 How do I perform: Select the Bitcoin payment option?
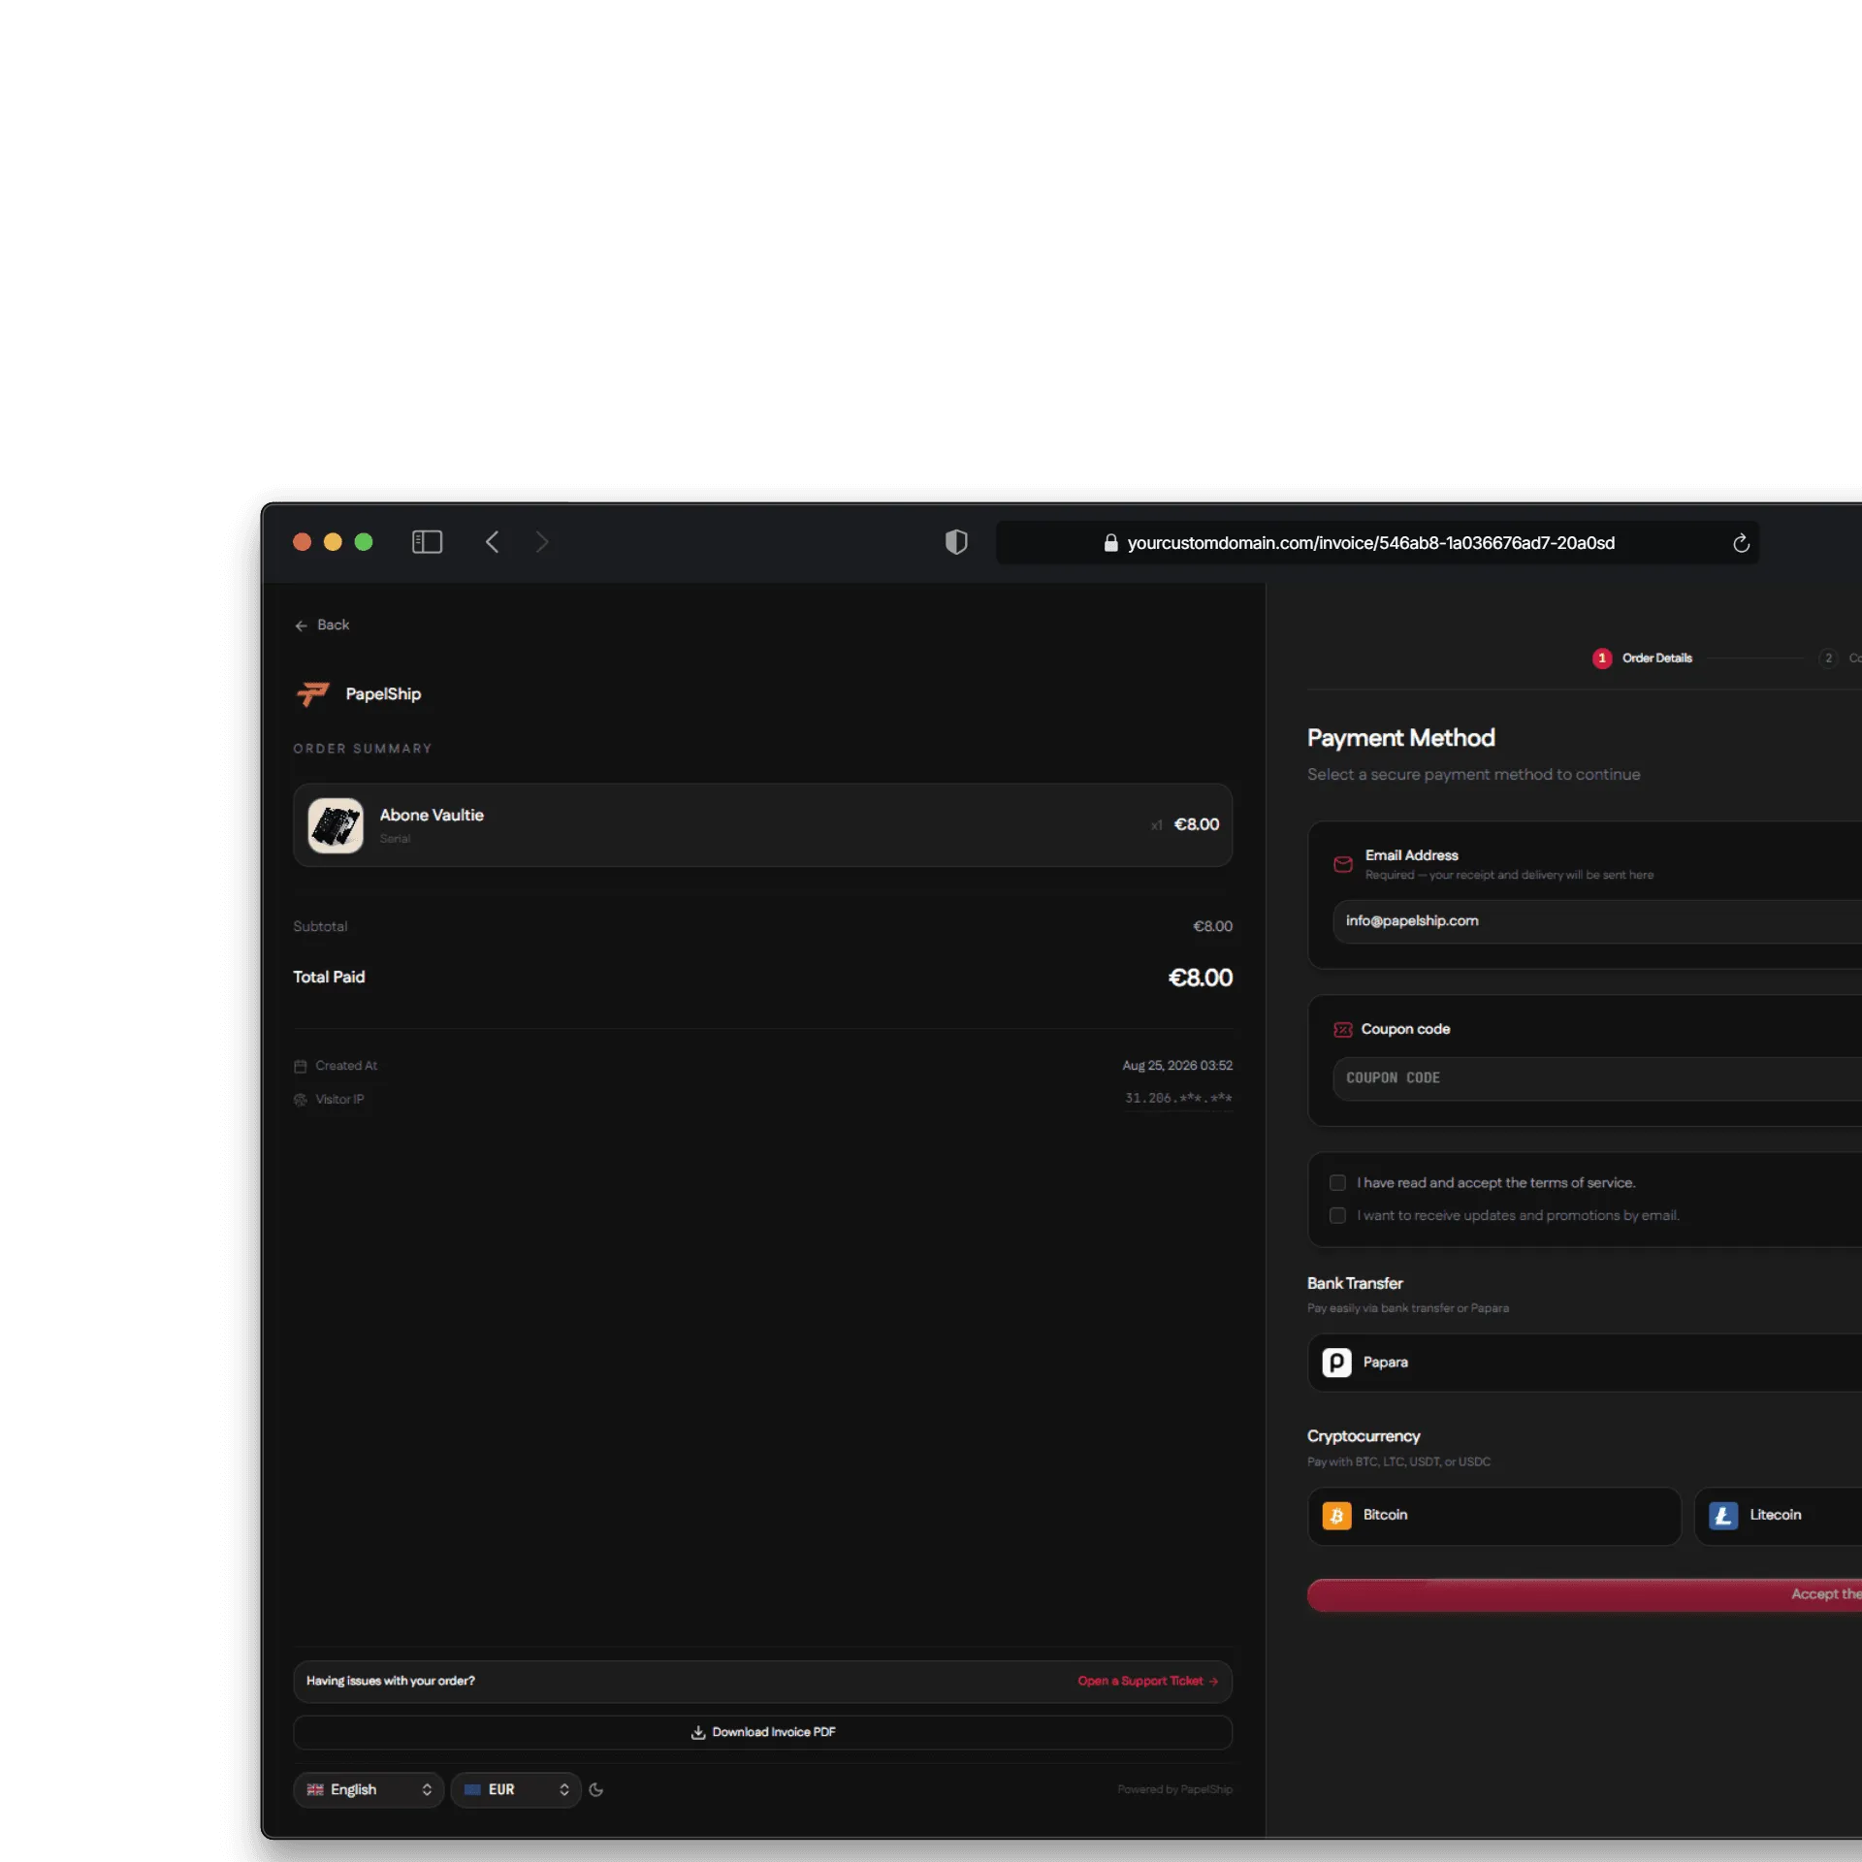pyautogui.click(x=1493, y=1515)
